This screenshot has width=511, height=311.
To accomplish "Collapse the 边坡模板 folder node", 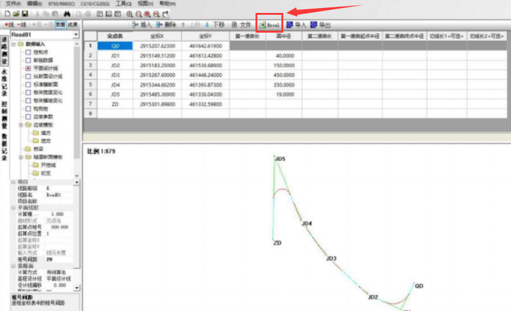I will coord(21,124).
